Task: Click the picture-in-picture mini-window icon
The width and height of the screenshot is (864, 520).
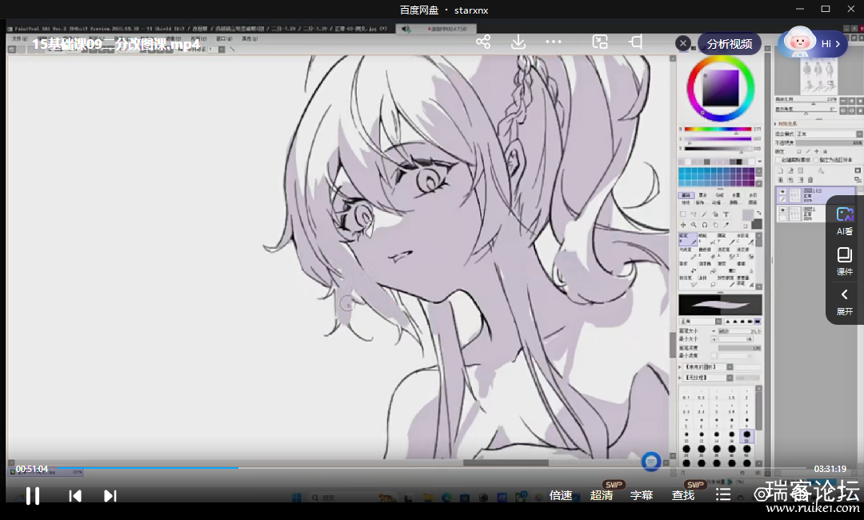Action: (599, 42)
